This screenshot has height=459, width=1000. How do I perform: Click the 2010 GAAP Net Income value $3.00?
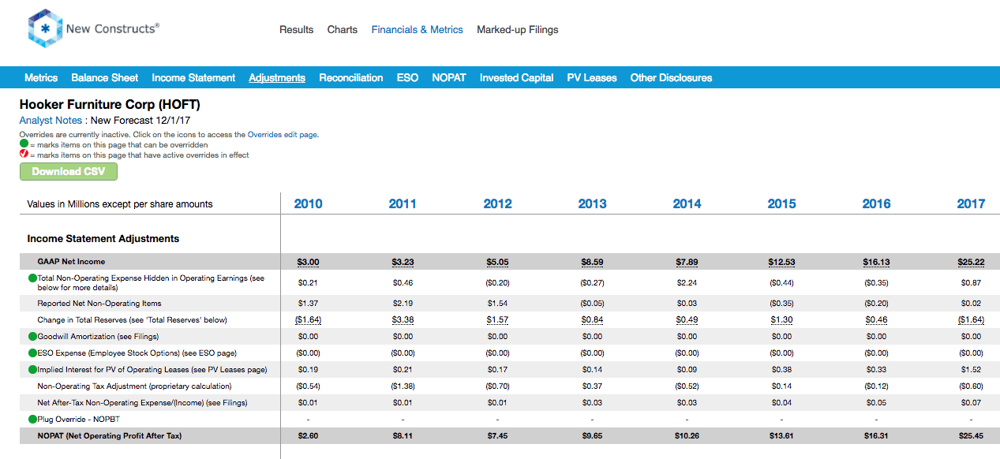tap(308, 262)
